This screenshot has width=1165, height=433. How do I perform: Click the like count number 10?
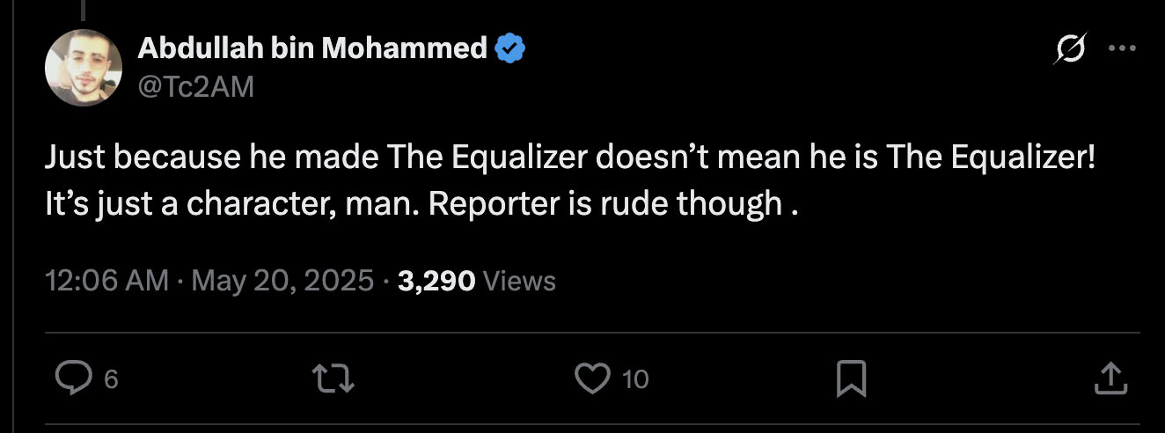coord(634,379)
